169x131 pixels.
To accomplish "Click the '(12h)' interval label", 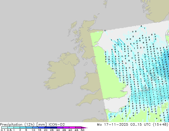I will pos(29,125).
